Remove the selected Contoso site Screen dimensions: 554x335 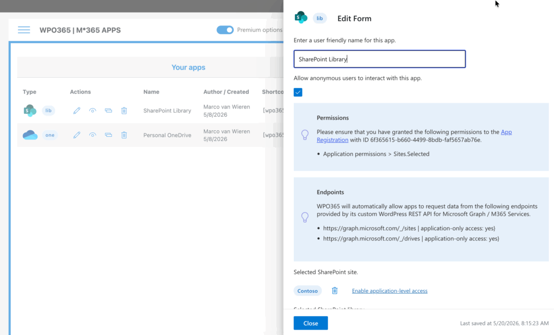tap(334, 291)
